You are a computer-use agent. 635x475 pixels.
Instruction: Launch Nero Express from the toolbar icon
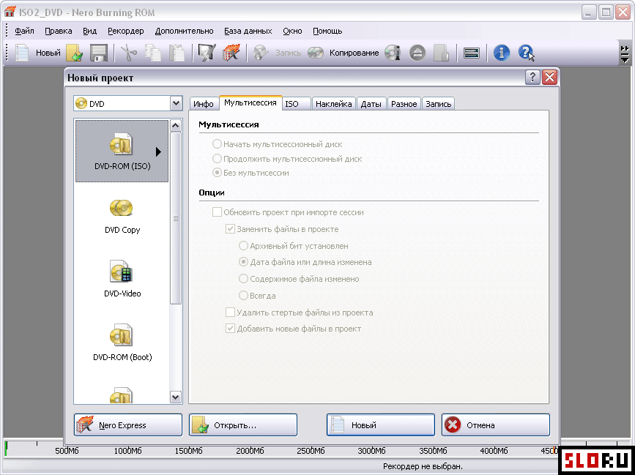click(231, 53)
